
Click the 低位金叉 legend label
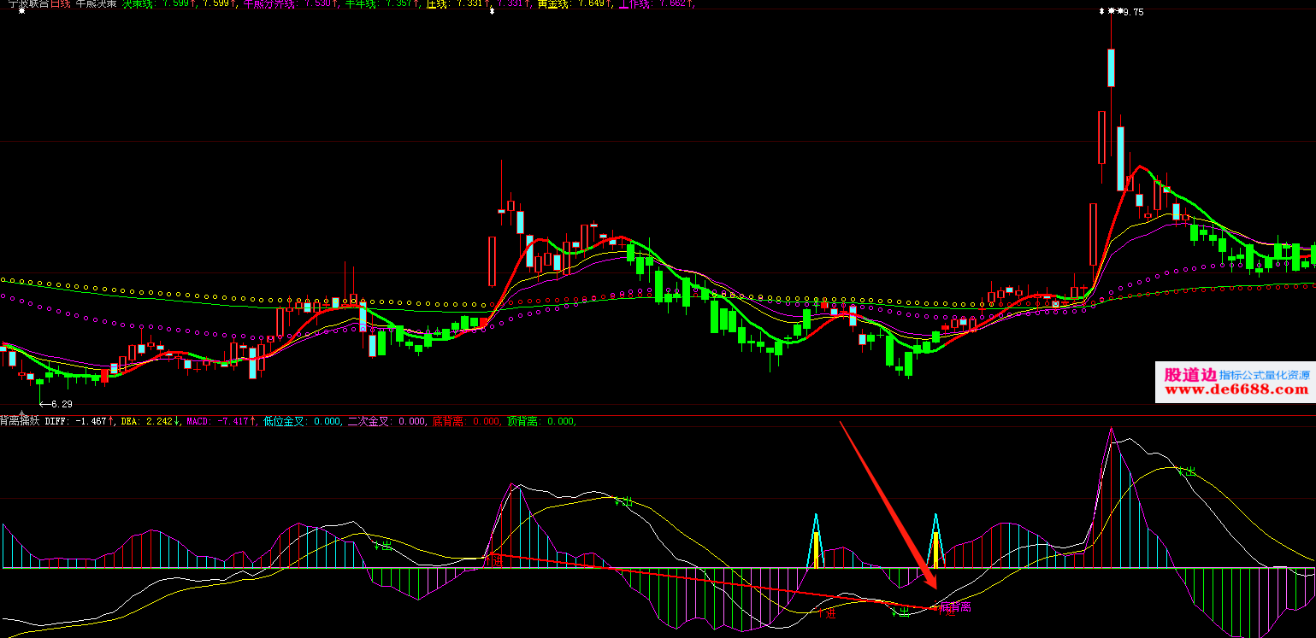282,421
